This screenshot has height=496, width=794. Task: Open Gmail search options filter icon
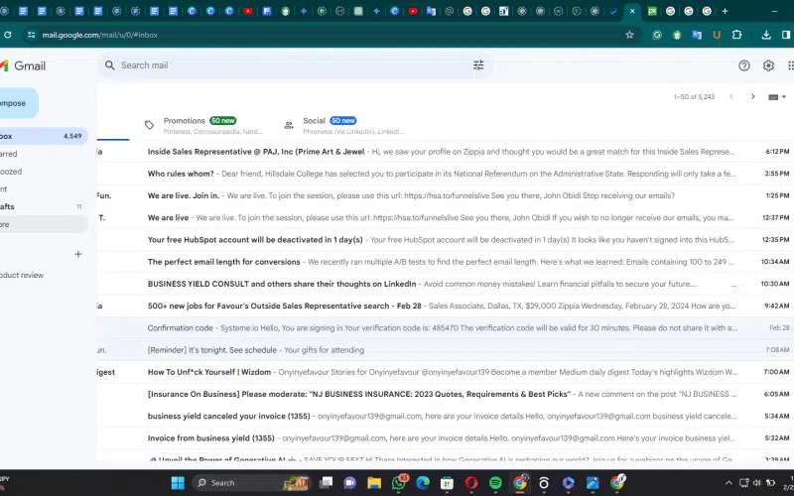[478, 65]
